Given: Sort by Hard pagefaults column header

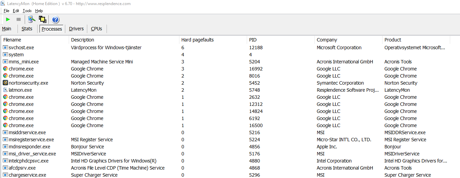Looking at the screenshot, I should coord(213,40).
